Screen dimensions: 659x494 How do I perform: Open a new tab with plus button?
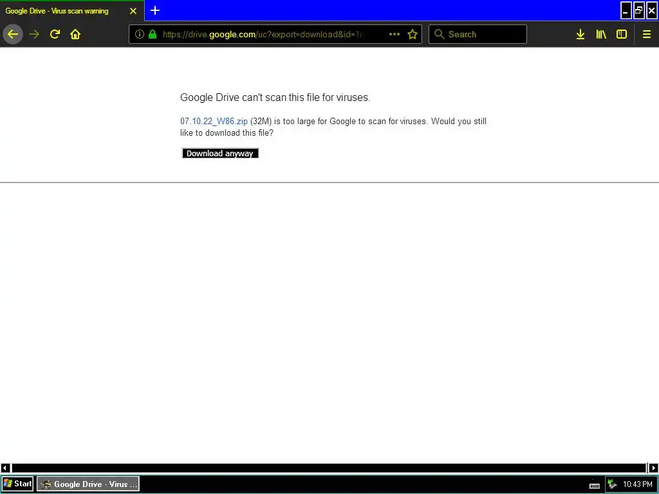pos(155,10)
